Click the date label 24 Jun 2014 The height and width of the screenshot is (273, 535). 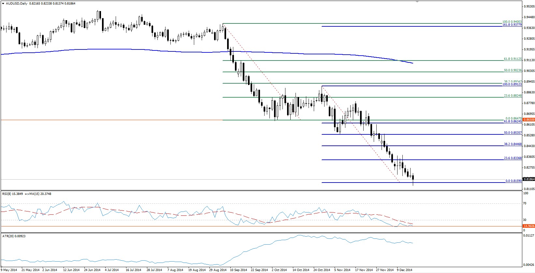(x=92, y=270)
